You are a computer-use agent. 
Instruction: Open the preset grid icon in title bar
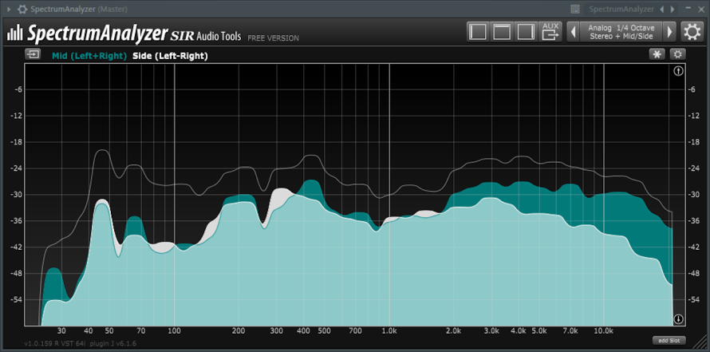pos(575,9)
